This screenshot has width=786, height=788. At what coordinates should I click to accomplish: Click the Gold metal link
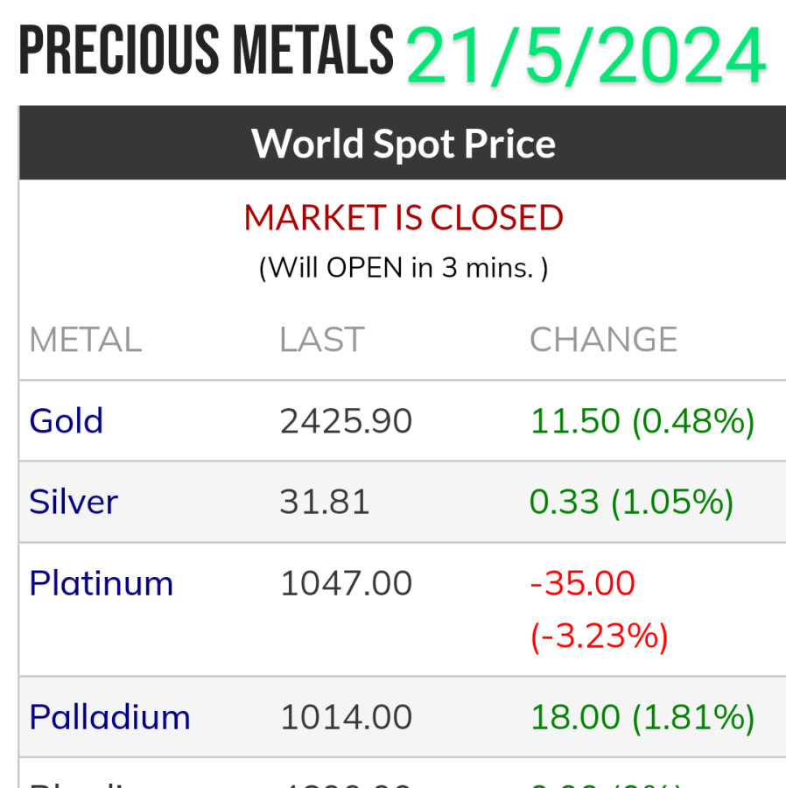coord(67,421)
